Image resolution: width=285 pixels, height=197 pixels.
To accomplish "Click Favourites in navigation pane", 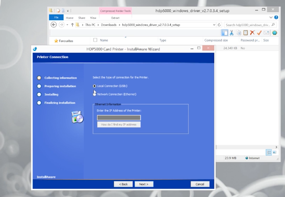I will pos(64,41).
